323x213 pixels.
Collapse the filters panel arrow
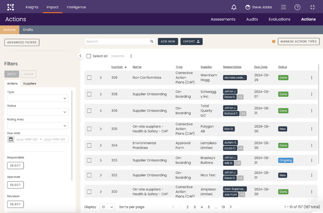point(80,56)
